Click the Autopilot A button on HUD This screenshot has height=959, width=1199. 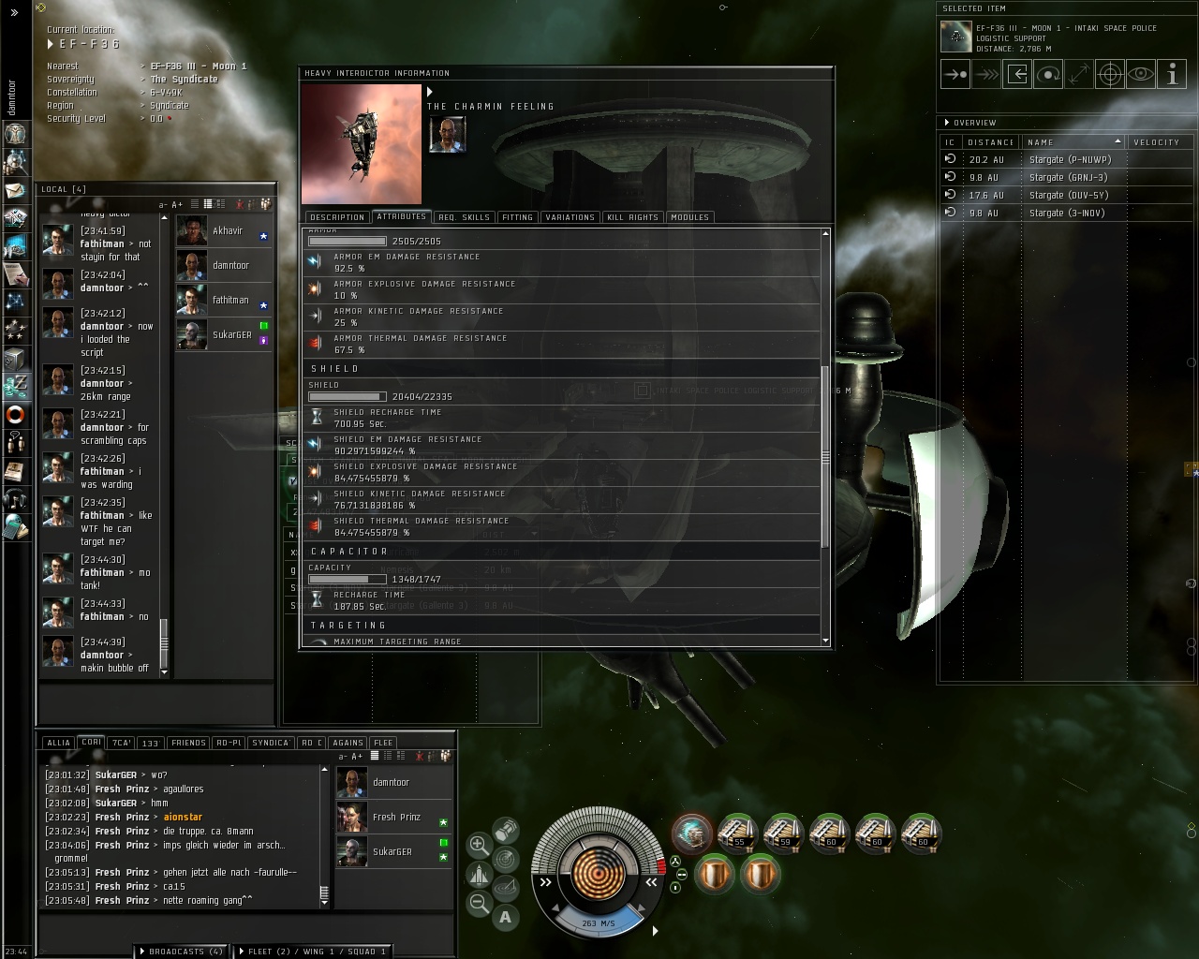pyautogui.click(x=506, y=917)
